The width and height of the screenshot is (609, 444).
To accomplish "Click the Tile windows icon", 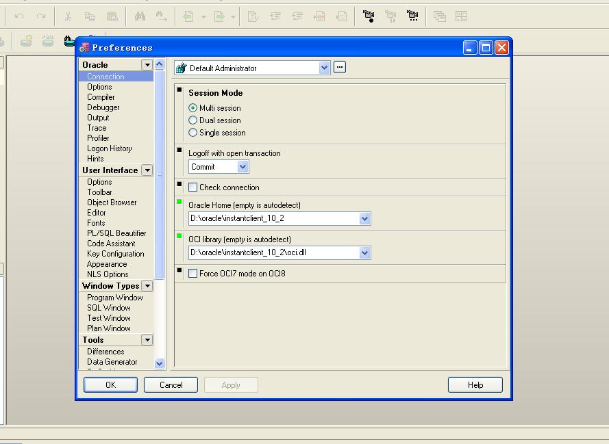I will (x=462, y=16).
